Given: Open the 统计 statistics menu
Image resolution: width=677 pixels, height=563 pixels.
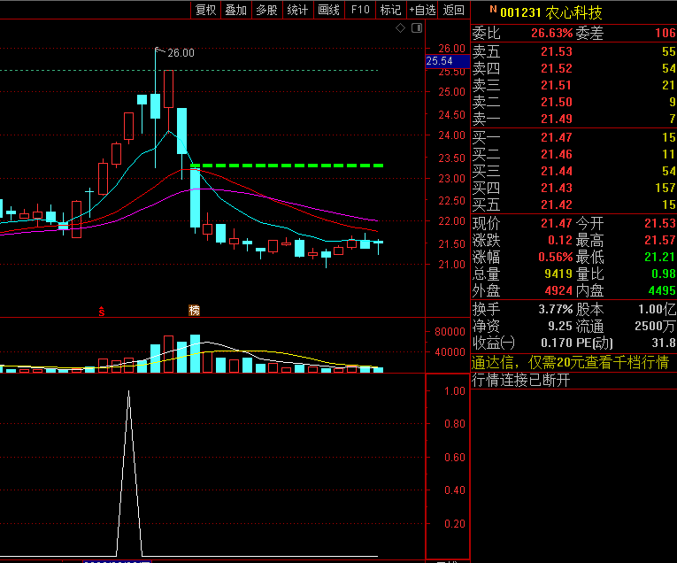Looking at the screenshot, I should point(298,10).
